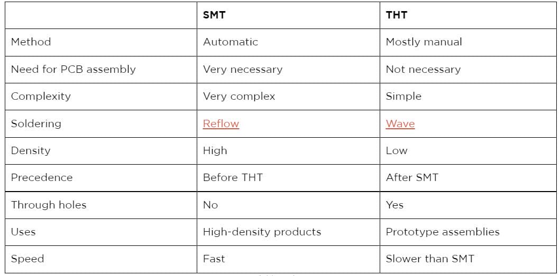The height and width of the screenshot is (276, 560).
Task: Click the 'Mostly manual' cell
Action: point(424,42)
